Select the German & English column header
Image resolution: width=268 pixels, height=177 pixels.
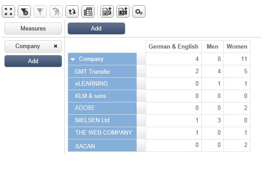(x=173, y=46)
